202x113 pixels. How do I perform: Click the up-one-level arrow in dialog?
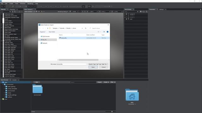pos(48,28)
